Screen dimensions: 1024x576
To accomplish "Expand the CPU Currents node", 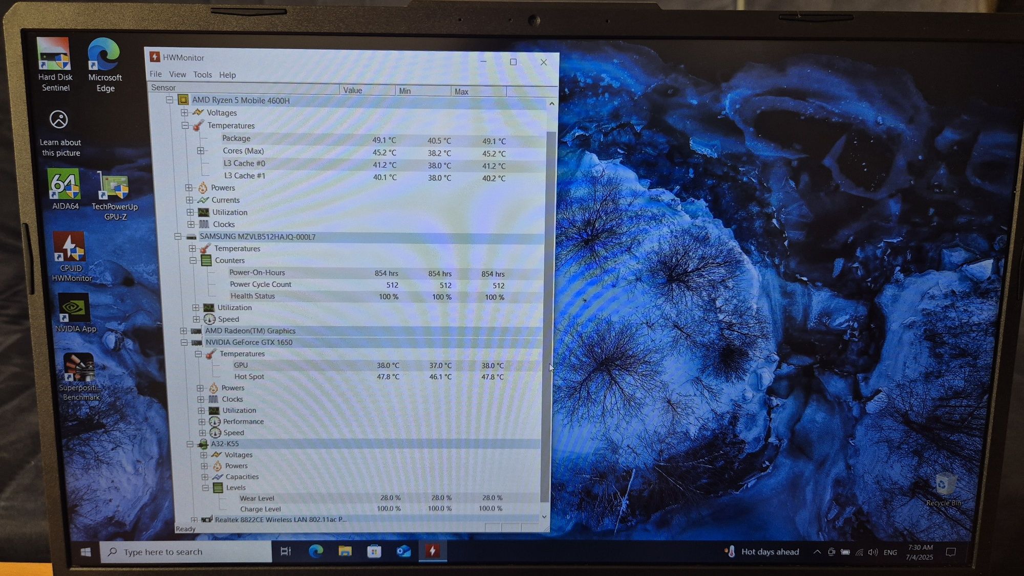I will pos(189,200).
